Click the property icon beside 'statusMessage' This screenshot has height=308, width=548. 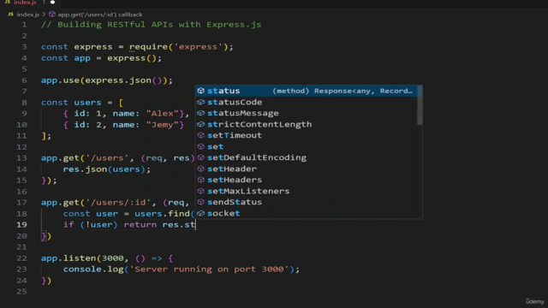(200, 113)
